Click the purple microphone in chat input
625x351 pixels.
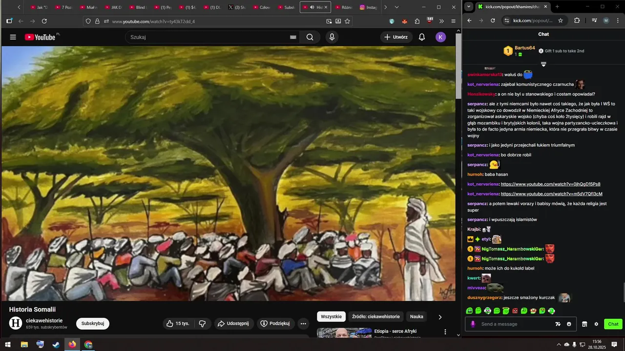(x=473, y=324)
